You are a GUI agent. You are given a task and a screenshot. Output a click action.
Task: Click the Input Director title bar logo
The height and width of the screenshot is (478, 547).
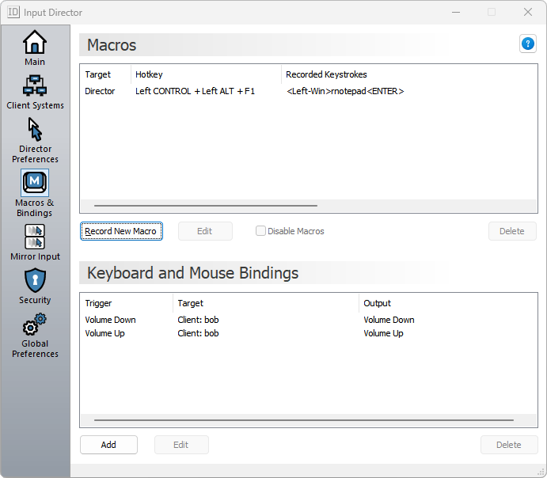(13, 12)
